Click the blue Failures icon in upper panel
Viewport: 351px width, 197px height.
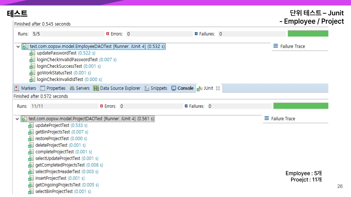196,34
